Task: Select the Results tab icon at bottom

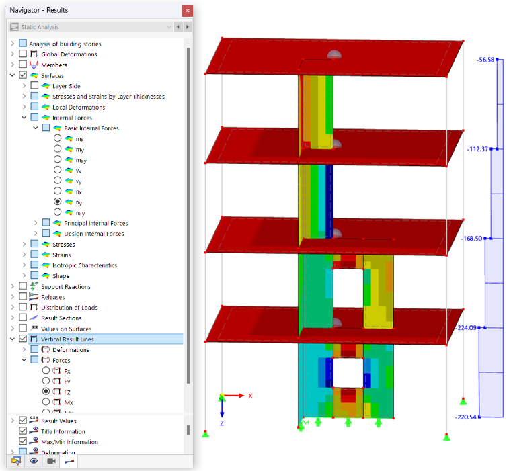Action: click(69, 461)
